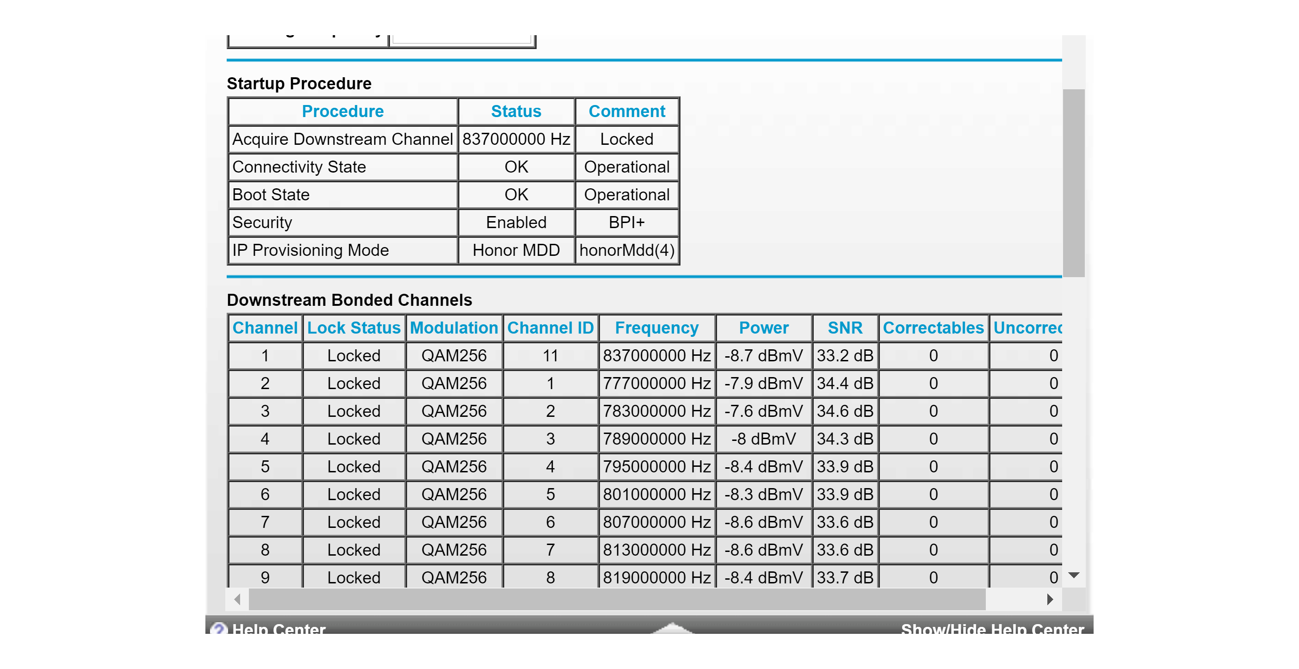Click the -8.7 dBmV power value
The height and width of the screenshot is (669, 1299).
763,356
